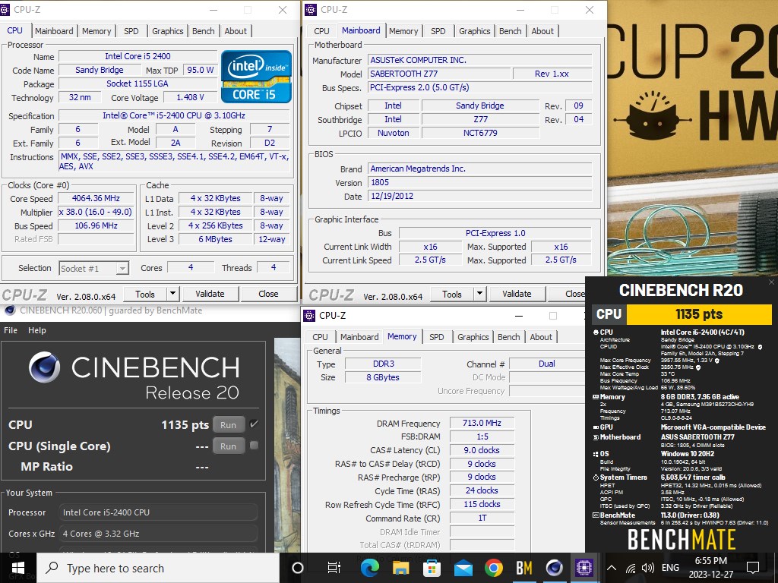Open Cortana circle icon on taskbar
This screenshot has height=583, width=778.
tap(297, 568)
